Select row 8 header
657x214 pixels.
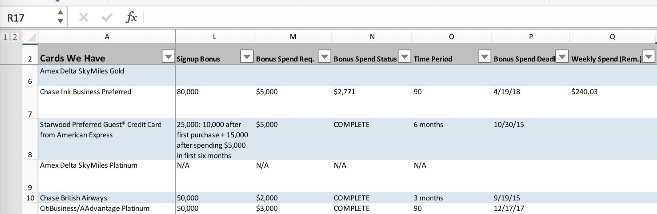[30, 139]
